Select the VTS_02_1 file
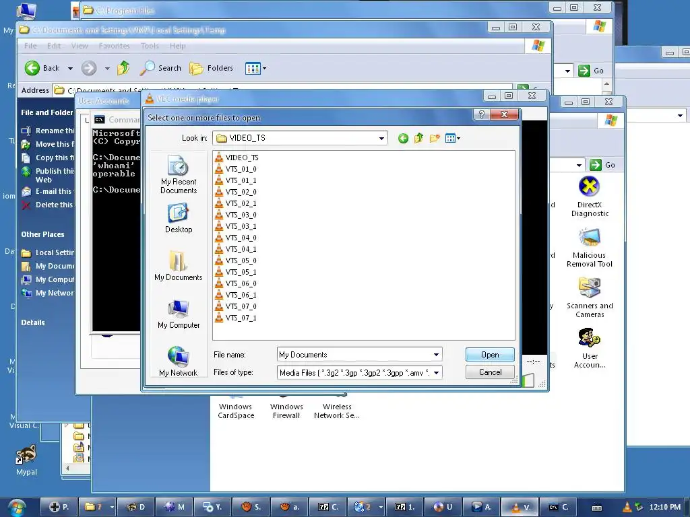 coord(235,203)
